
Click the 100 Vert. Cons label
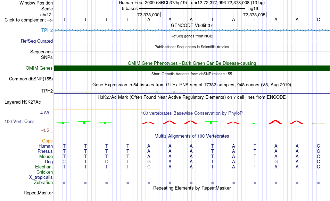point(19,121)
